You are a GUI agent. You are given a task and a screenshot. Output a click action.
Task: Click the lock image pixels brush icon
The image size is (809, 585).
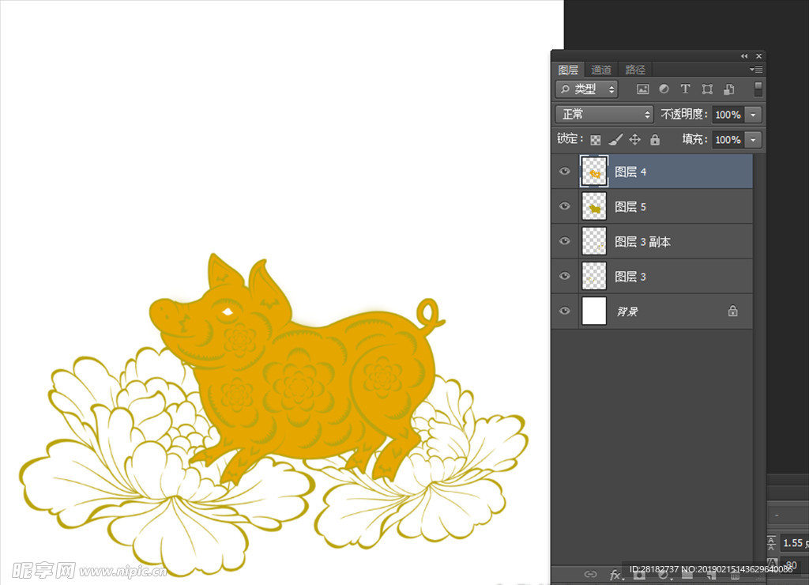tap(615, 140)
